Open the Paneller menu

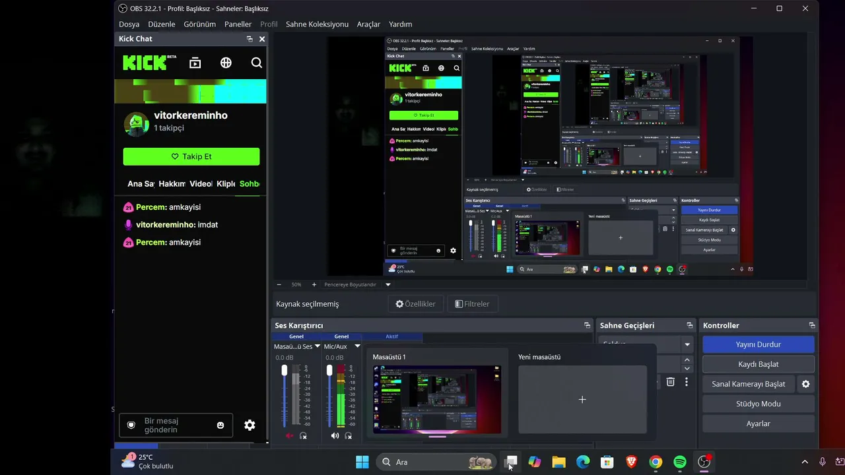(x=238, y=24)
